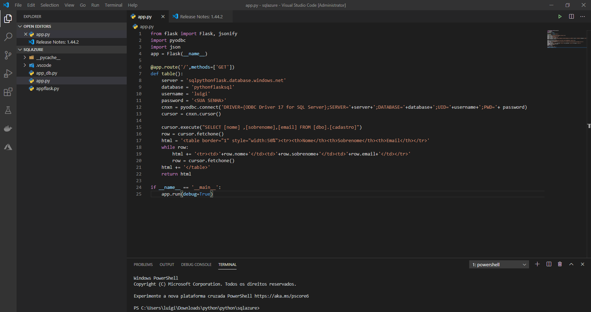
Task: Open the Extensions view
Action: (x=8, y=92)
